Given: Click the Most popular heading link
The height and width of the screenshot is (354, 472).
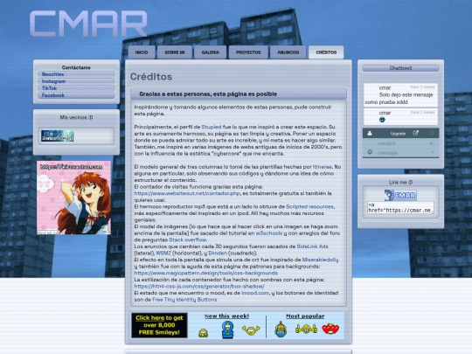Looking at the screenshot, I should click(x=305, y=316).
